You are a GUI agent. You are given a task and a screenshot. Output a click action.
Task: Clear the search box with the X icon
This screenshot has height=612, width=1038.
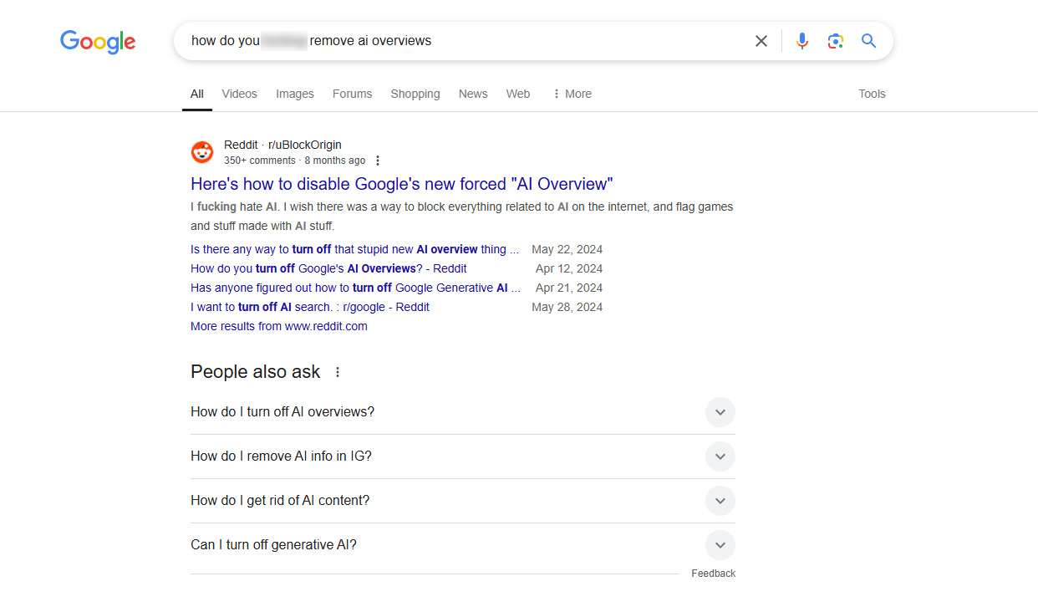761,41
